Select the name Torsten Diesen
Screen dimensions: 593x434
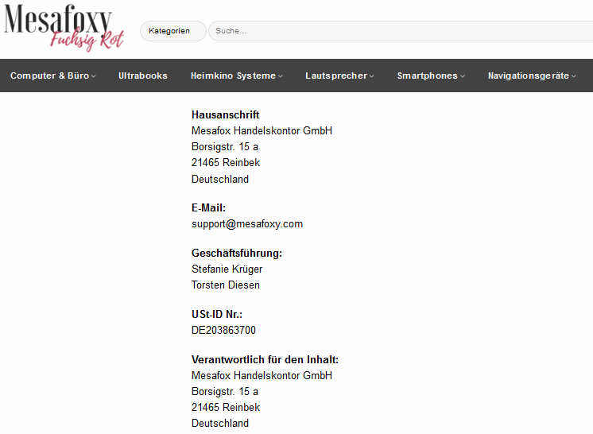pyautogui.click(x=226, y=285)
